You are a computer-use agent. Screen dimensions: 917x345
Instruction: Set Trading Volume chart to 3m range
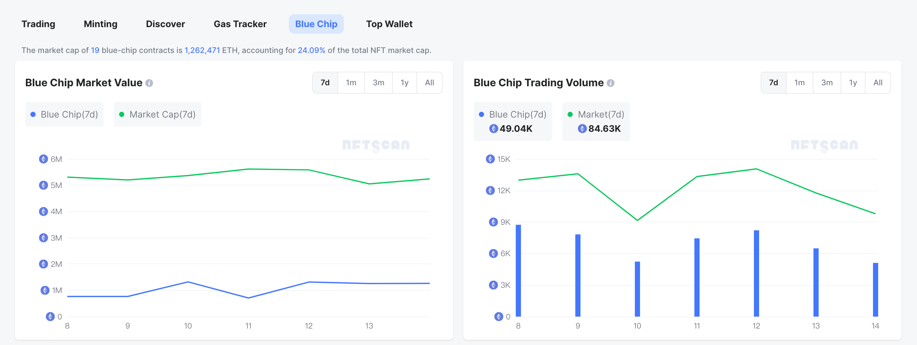pyautogui.click(x=827, y=83)
